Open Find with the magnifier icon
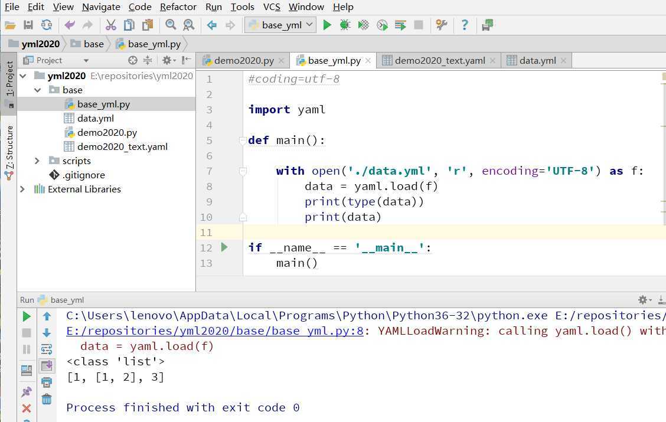666x422 pixels. click(x=171, y=25)
